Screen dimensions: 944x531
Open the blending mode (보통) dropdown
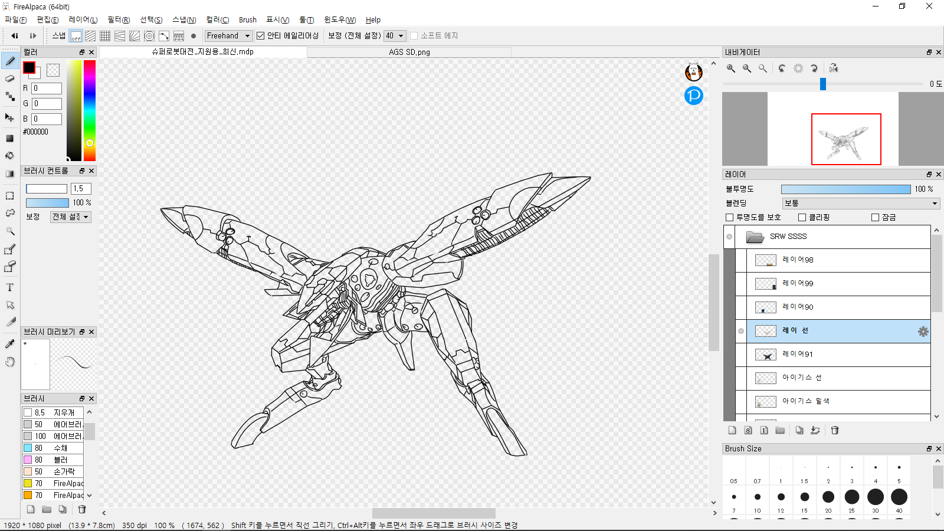[x=861, y=203]
